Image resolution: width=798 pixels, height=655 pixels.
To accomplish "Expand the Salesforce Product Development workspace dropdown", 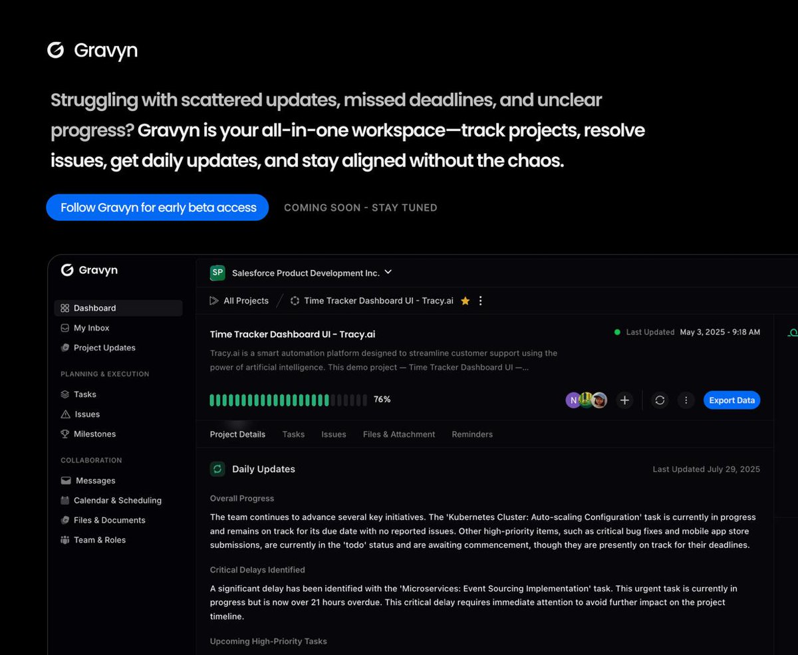I will tap(388, 272).
